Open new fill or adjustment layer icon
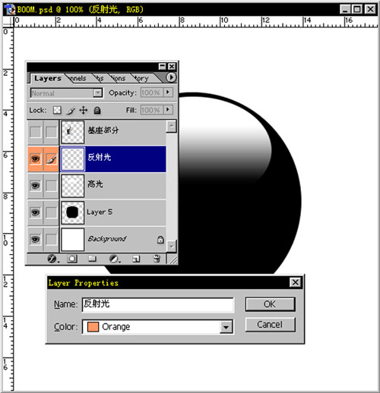Image resolution: width=380 pixels, height=393 pixels. click(115, 259)
